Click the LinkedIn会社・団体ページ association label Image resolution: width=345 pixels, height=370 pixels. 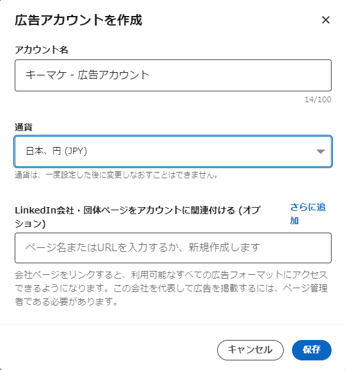[x=138, y=217]
